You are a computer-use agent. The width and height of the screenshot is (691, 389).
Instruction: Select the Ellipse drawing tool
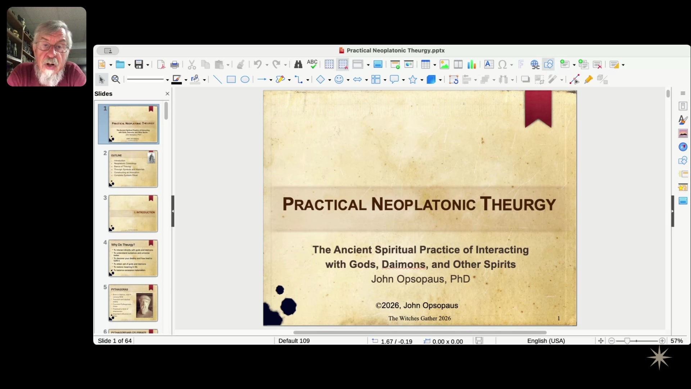[x=245, y=80]
